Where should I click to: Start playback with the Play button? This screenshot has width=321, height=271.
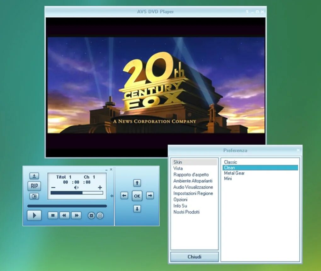click(x=34, y=215)
